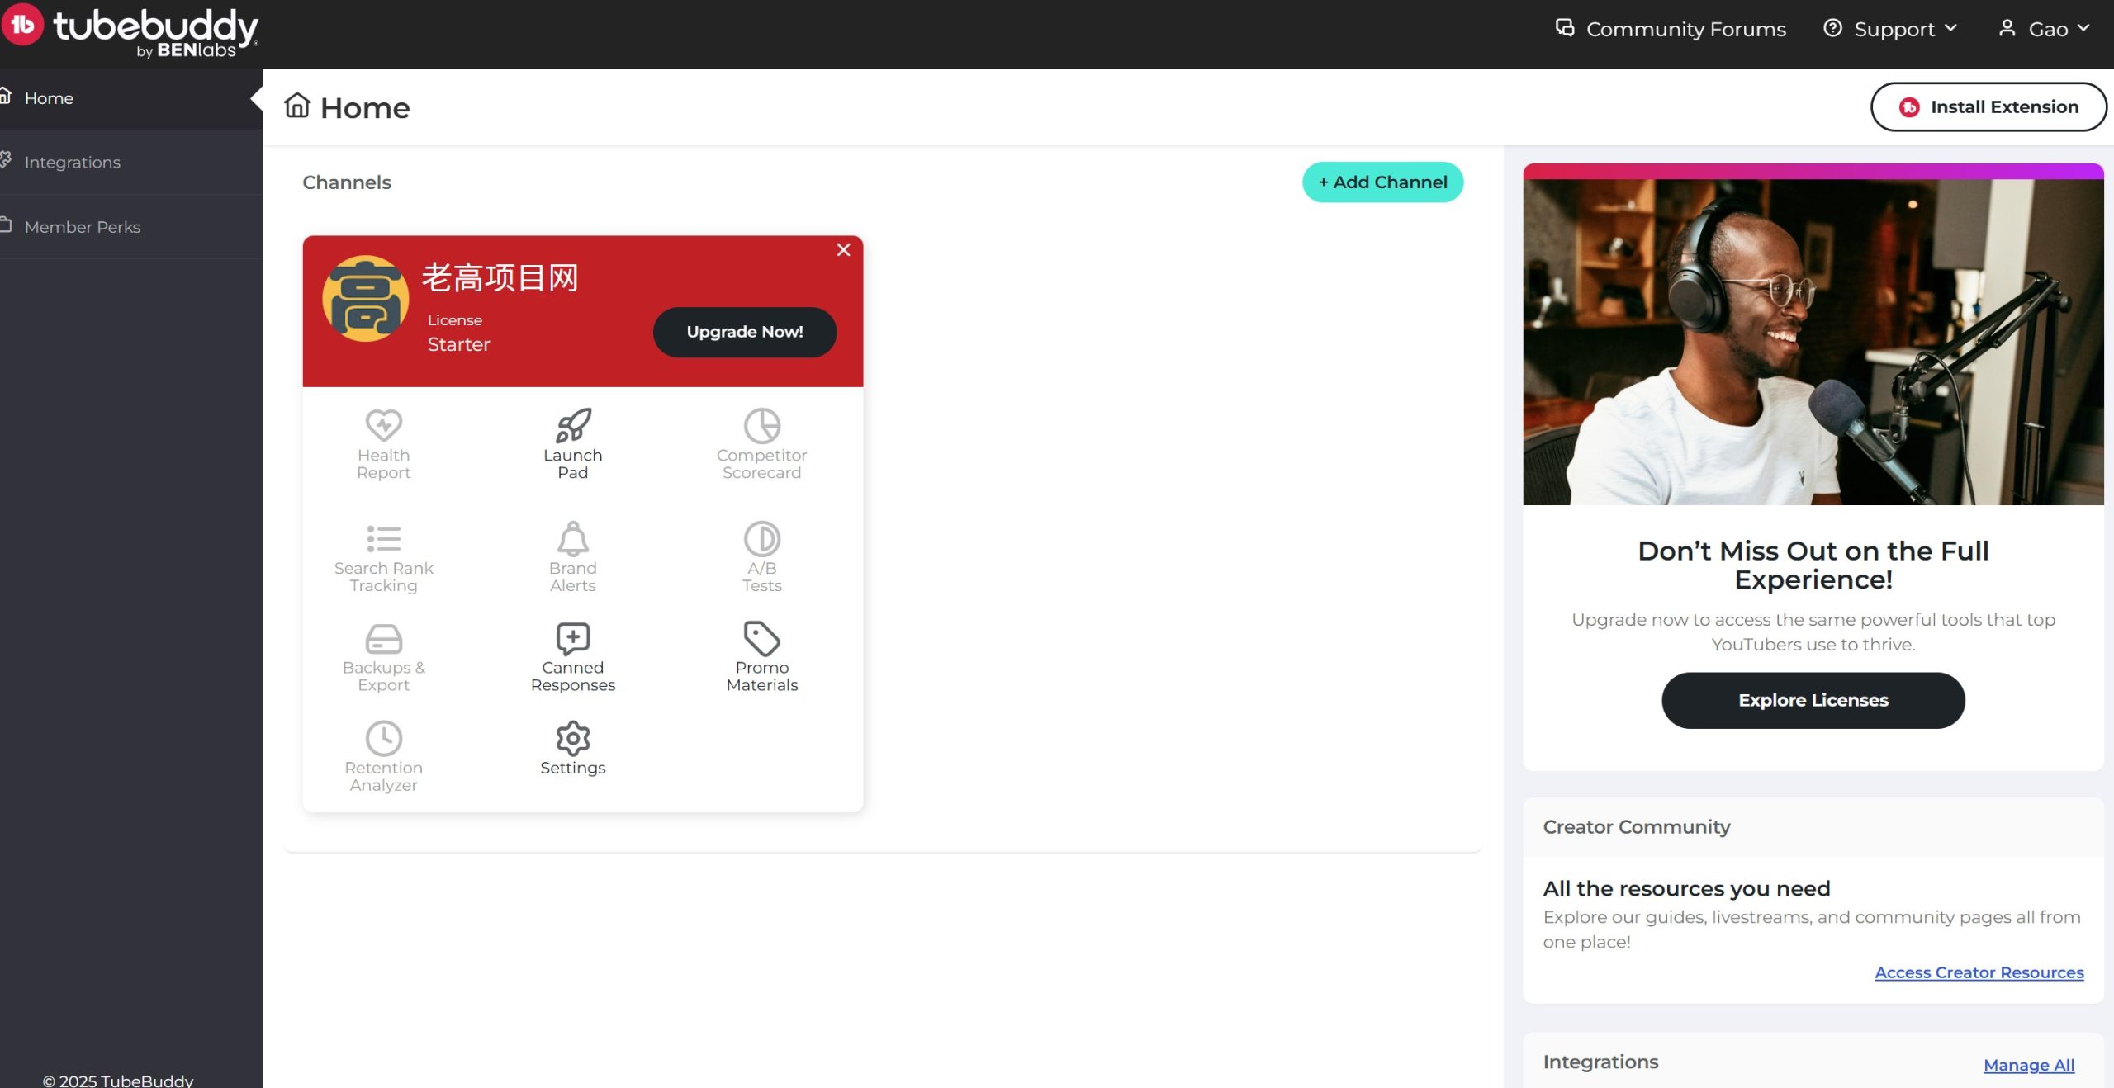Open A/B Tests

click(761, 558)
